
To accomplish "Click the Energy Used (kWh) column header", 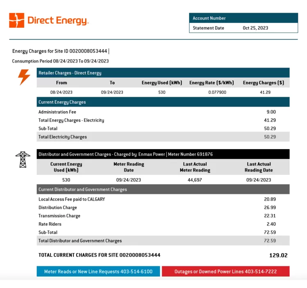I will click(x=162, y=83).
